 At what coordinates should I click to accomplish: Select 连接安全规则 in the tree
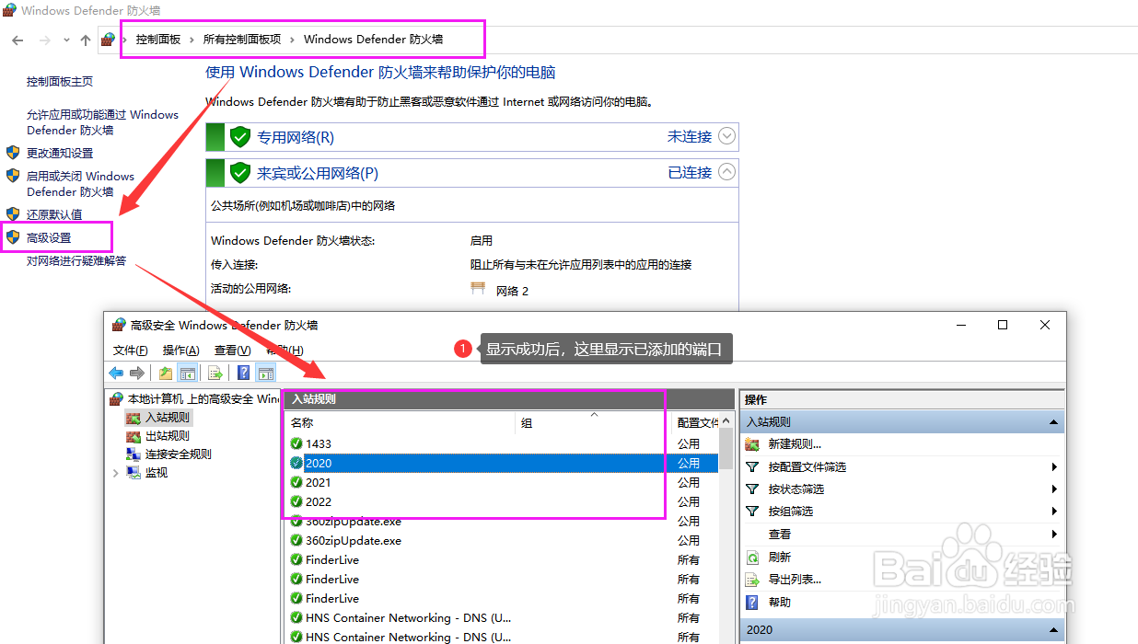(x=179, y=454)
